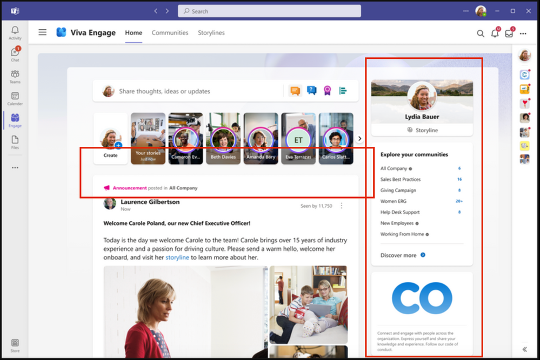Collapse the right rail with double chevron
The height and width of the screenshot is (360, 540).
[x=524, y=349]
